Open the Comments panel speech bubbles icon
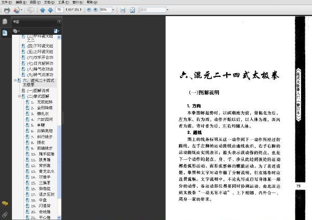Image resolution: width=312 pixels, height=220 pixels. tap(5, 203)
